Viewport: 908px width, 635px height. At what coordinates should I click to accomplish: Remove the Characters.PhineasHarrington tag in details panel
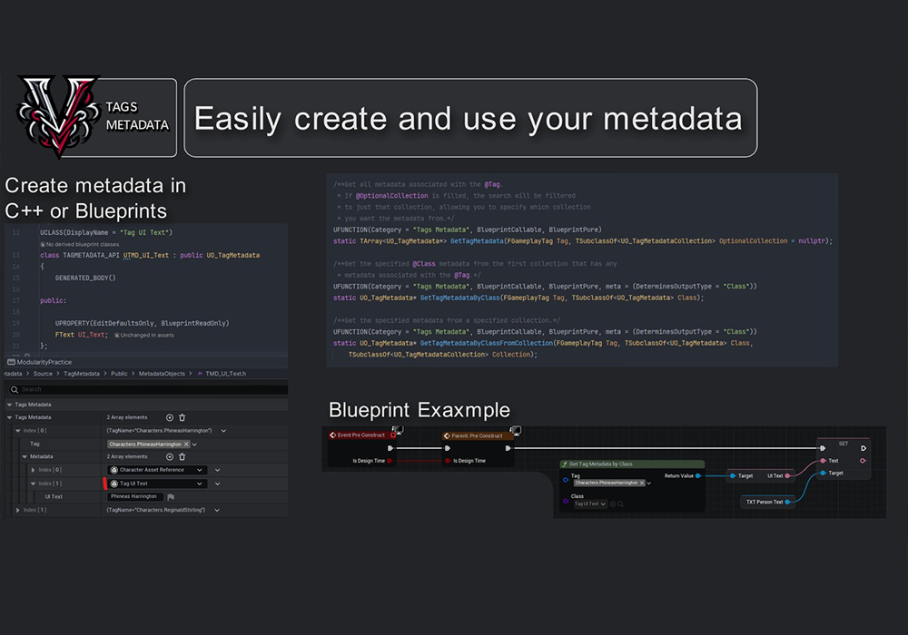tap(186, 444)
